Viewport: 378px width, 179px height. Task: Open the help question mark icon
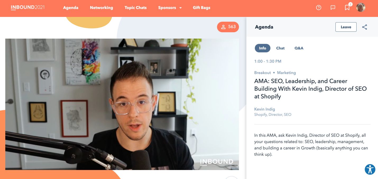[319, 8]
